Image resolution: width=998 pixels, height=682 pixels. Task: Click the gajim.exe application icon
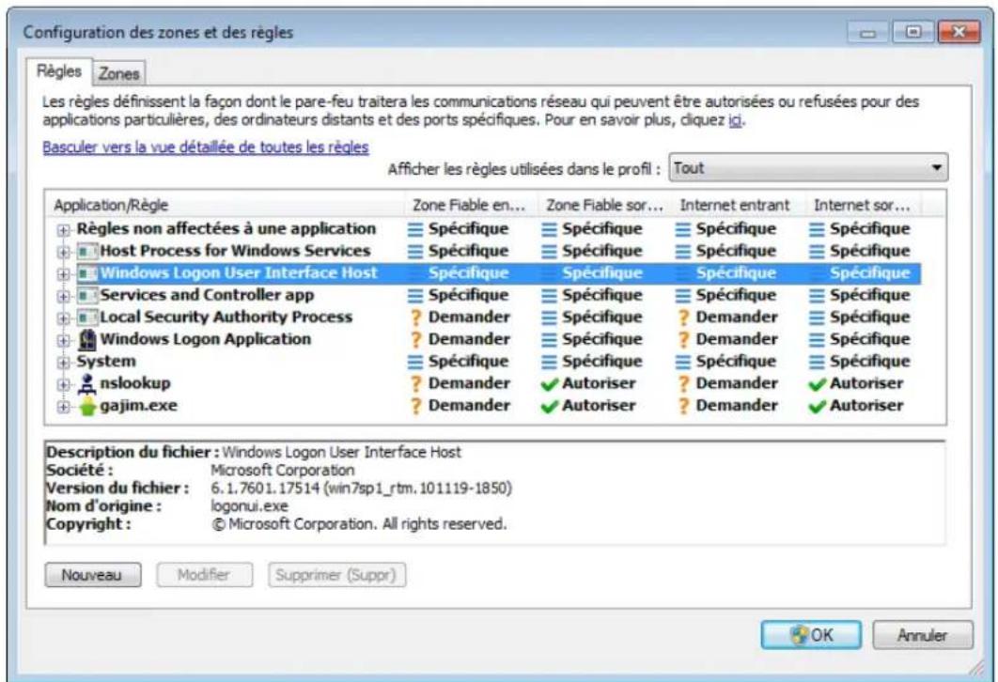click(x=87, y=406)
